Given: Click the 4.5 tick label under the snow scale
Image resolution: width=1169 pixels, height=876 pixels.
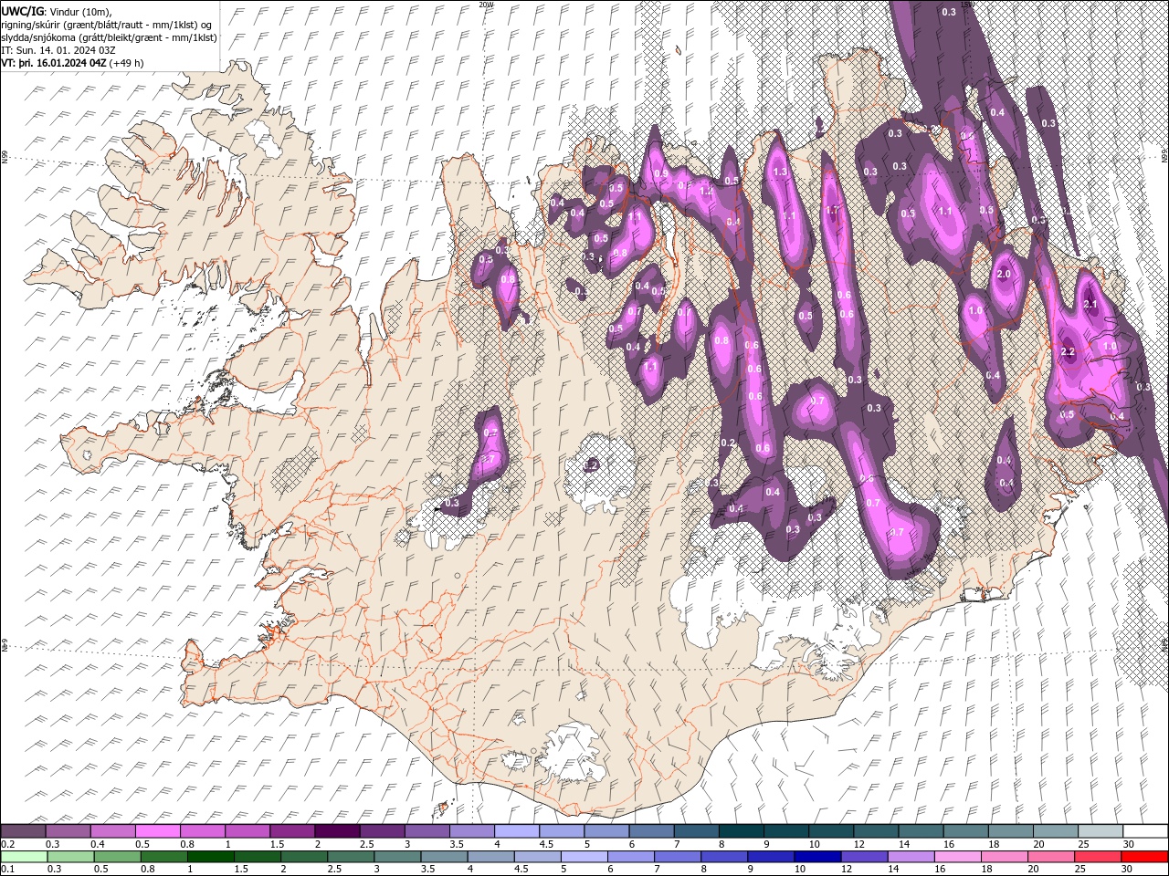Looking at the screenshot, I should (546, 844).
